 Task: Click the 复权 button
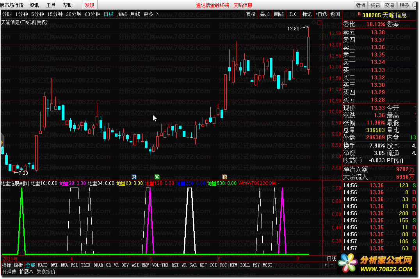tap(251, 14)
